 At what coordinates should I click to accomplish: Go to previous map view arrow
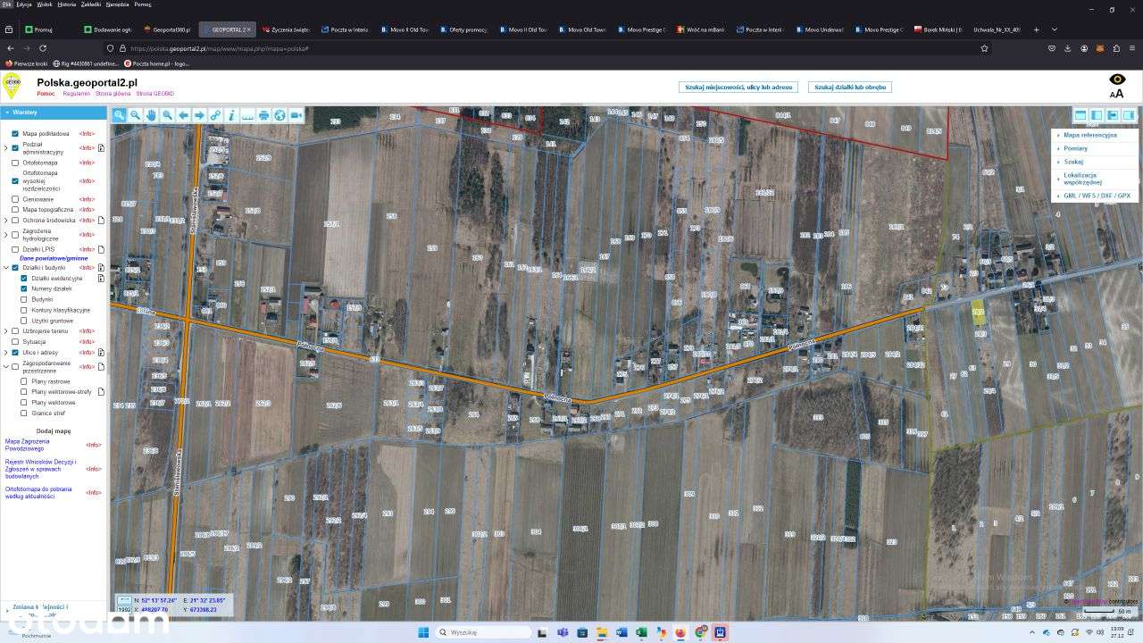(x=183, y=115)
